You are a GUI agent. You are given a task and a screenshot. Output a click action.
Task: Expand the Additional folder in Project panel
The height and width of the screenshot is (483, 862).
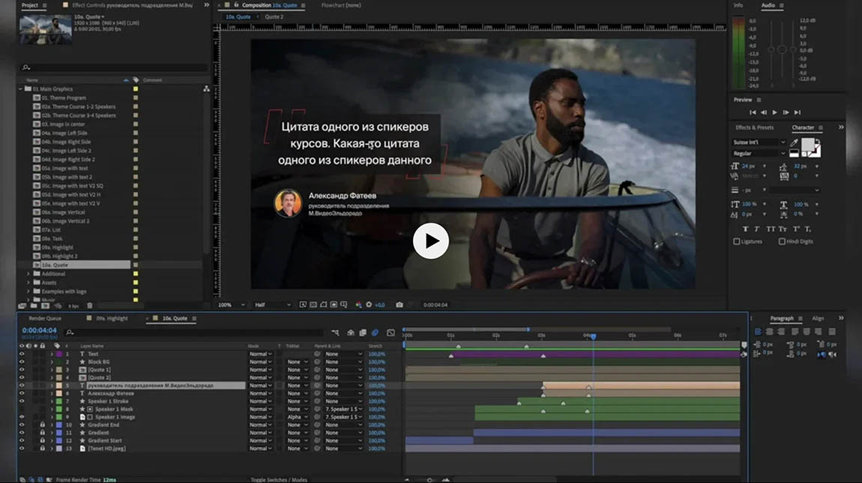coord(28,274)
